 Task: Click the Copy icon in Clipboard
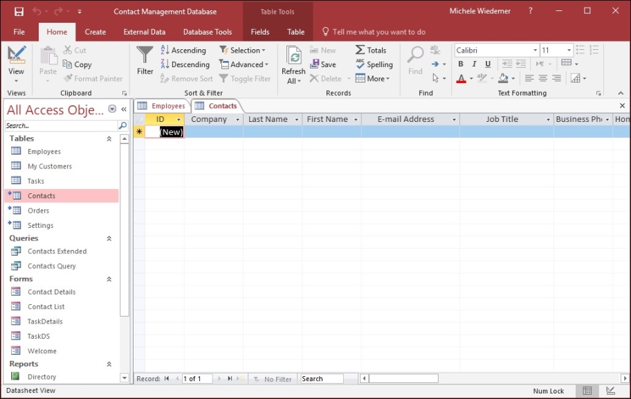pyautogui.click(x=67, y=64)
